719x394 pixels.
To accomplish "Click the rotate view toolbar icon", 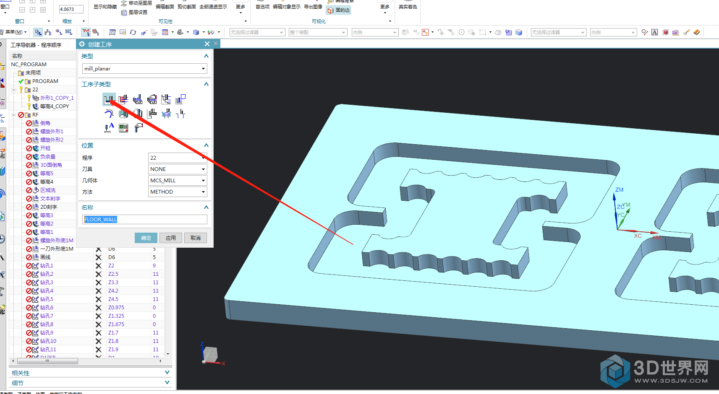I will tap(133, 32).
